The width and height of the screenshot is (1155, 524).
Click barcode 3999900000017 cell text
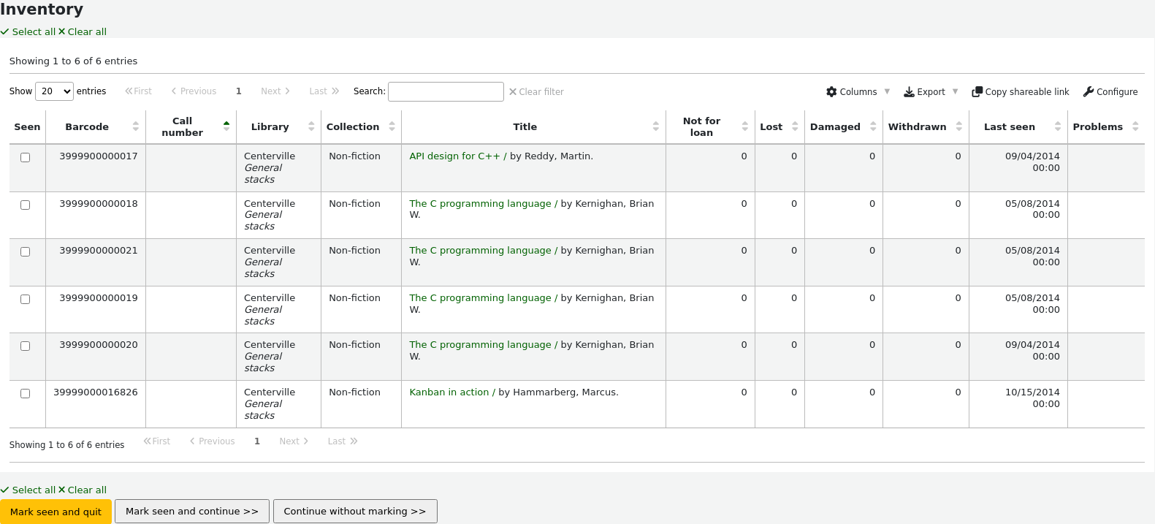point(99,156)
